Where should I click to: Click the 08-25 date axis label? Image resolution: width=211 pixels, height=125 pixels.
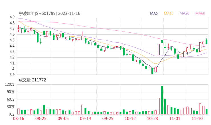click(41, 118)
